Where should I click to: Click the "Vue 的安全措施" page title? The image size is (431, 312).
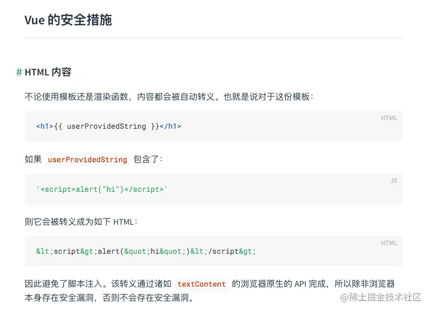click(68, 20)
